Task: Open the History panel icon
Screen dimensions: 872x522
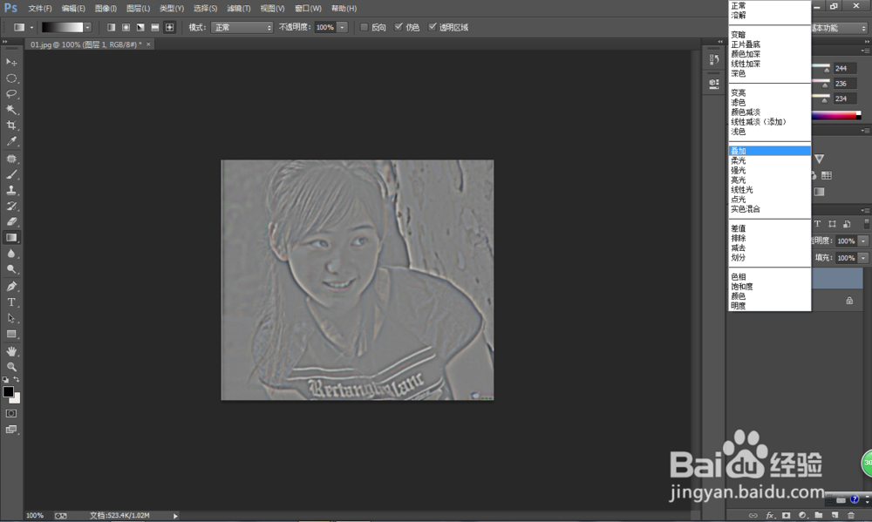Action: 714,59
